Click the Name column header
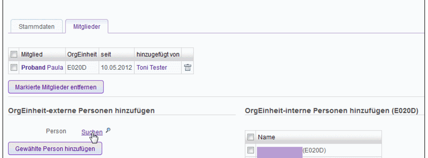The height and width of the screenshot is (158, 428). click(x=266, y=137)
